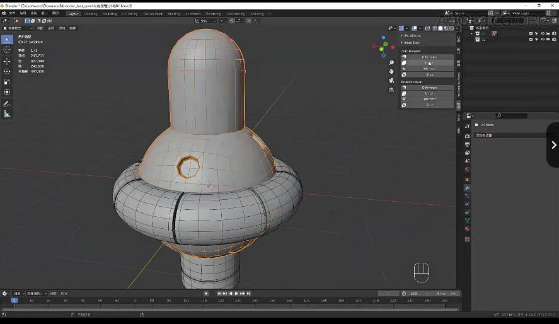Open Modifier properties wrench tab
559x324 pixels.
(x=467, y=188)
